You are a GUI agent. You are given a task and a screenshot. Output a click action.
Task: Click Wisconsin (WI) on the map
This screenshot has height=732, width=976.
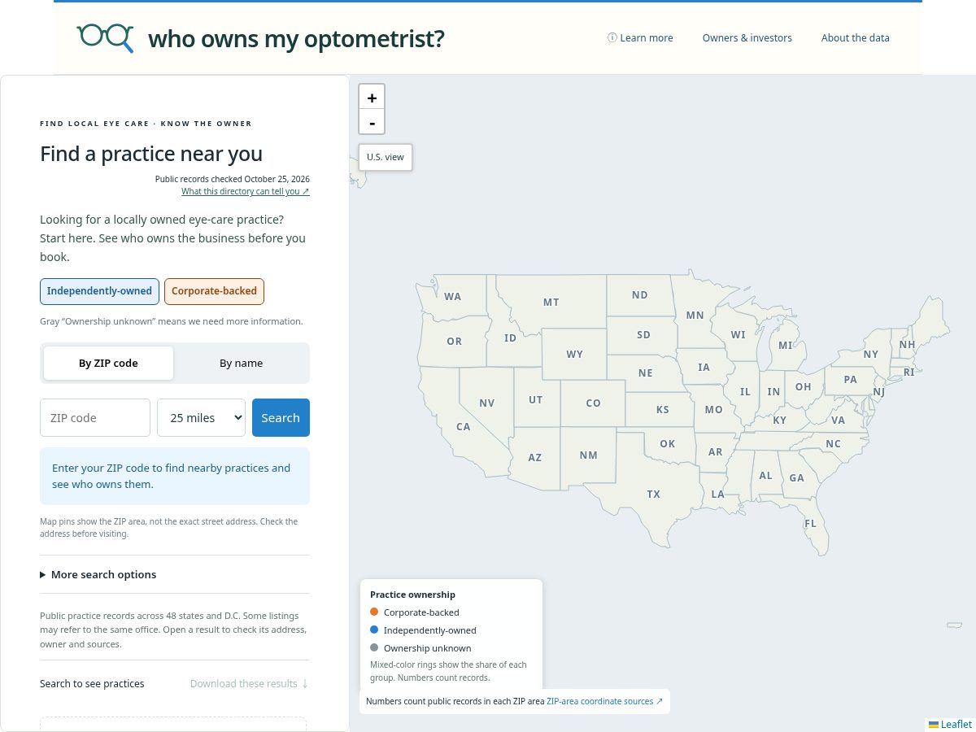click(x=739, y=335)
